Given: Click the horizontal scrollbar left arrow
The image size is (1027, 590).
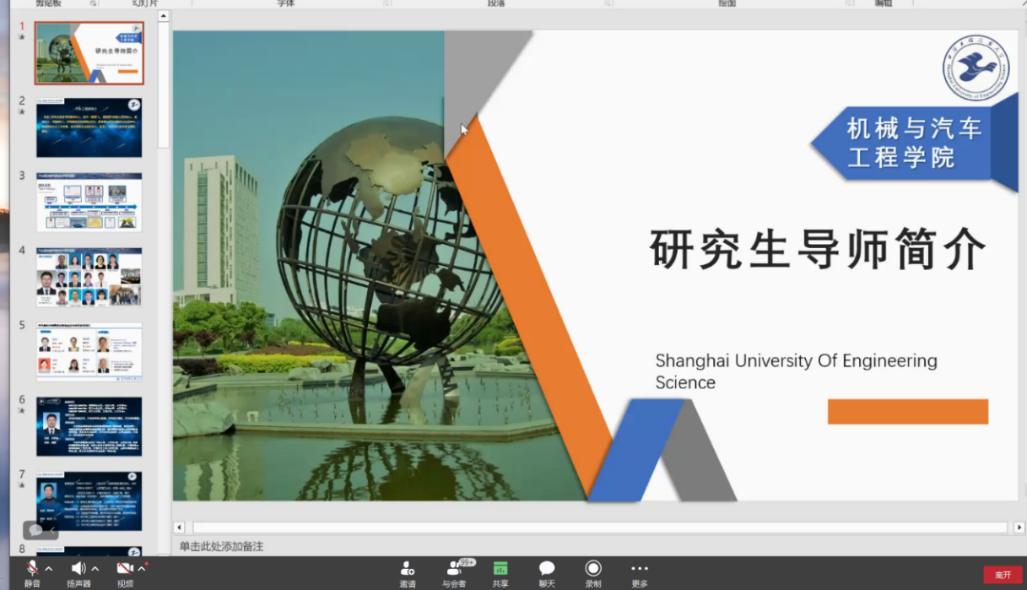Looking at the screenshot, I should (179, 528).
